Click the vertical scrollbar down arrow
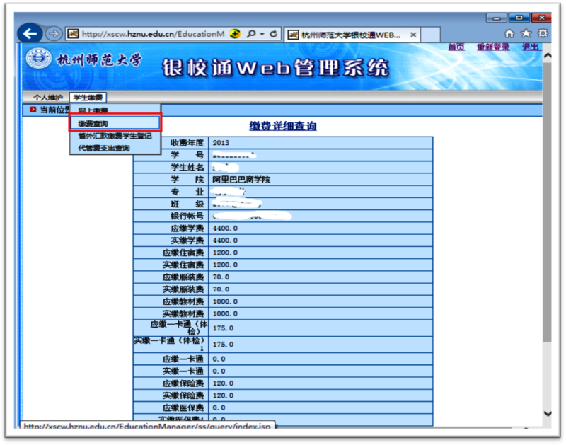This screenshot has width=566, height=445. point(547,413)
